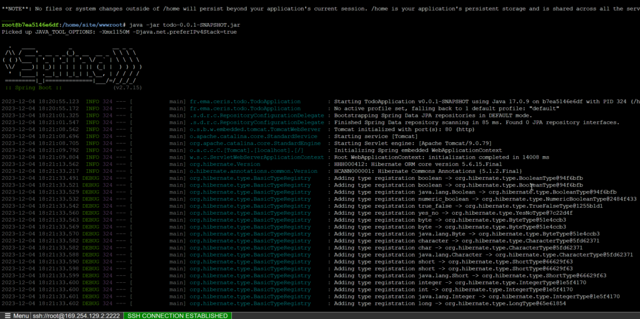The height and width of the screenshot is (319, 640).
Task: Click the o.a.c.c.C.[Tomcat].[localhost].[/] logger name
Action: 246,150
